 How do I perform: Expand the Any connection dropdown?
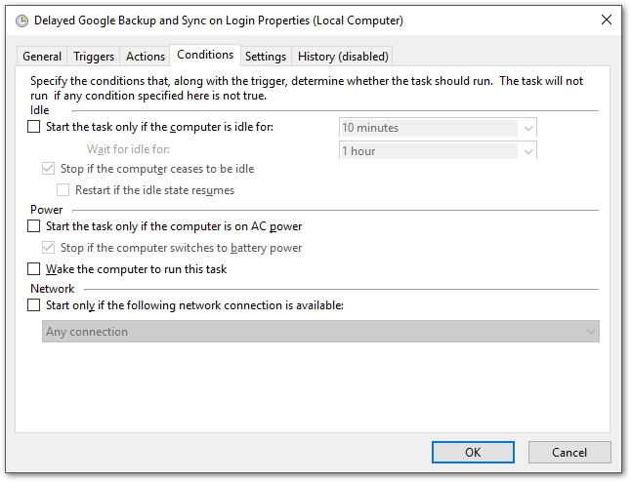(x=320, y=331)
